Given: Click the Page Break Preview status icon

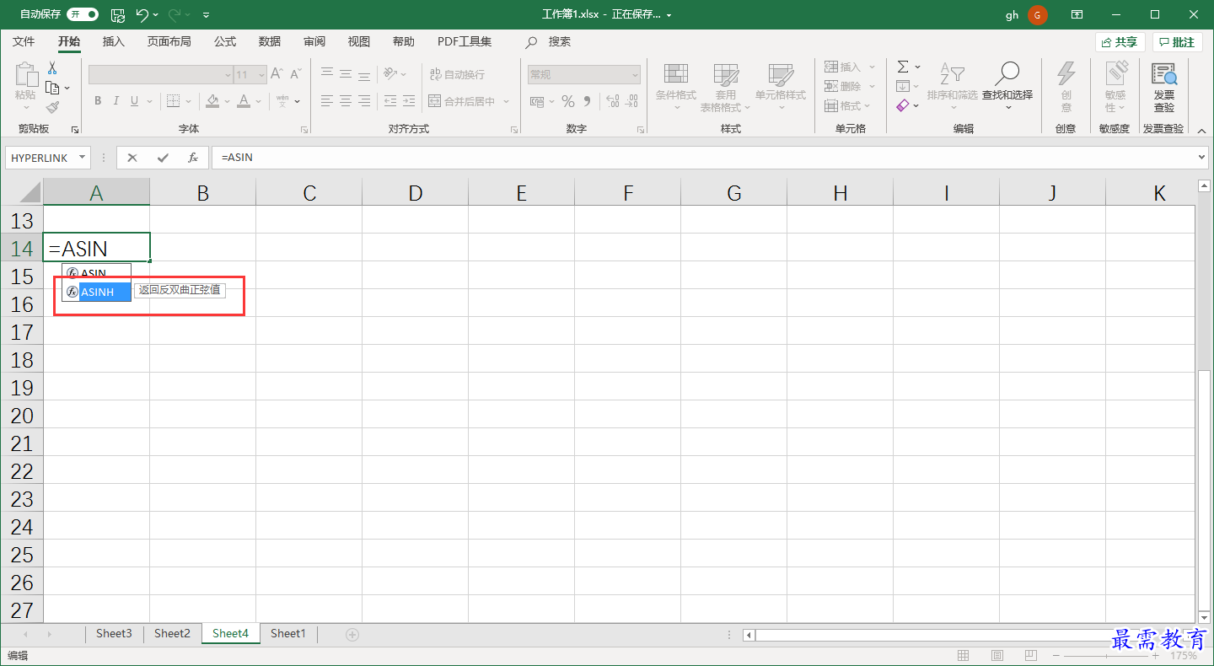Looking at the screenshot, I should click(x=1031, y=655).
